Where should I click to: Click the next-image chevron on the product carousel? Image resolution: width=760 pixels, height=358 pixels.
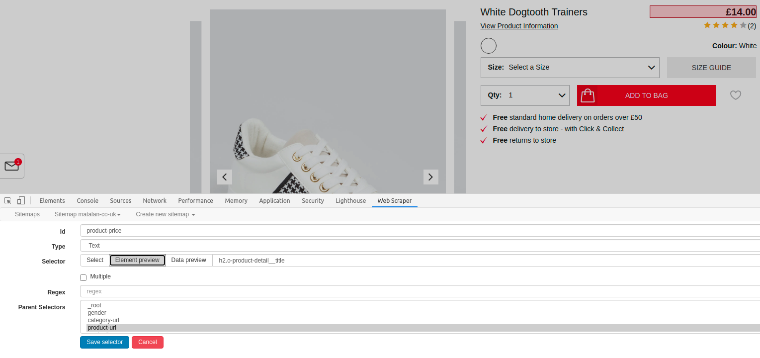coord(430,177)
